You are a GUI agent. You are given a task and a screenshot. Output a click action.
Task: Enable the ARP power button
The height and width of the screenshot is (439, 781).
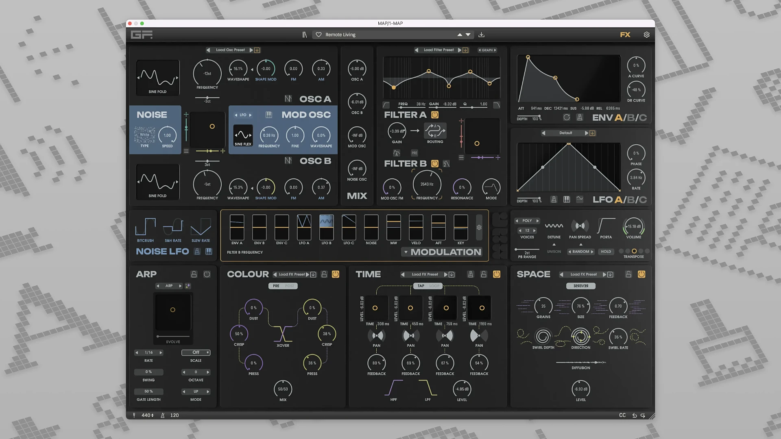207,274
